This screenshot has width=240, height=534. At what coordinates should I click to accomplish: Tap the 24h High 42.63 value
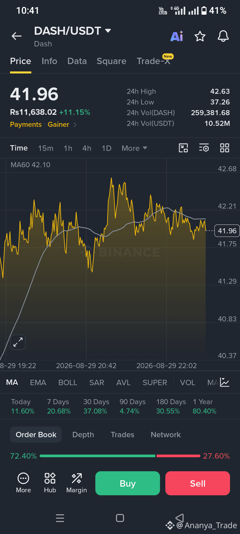coord(220,91)
